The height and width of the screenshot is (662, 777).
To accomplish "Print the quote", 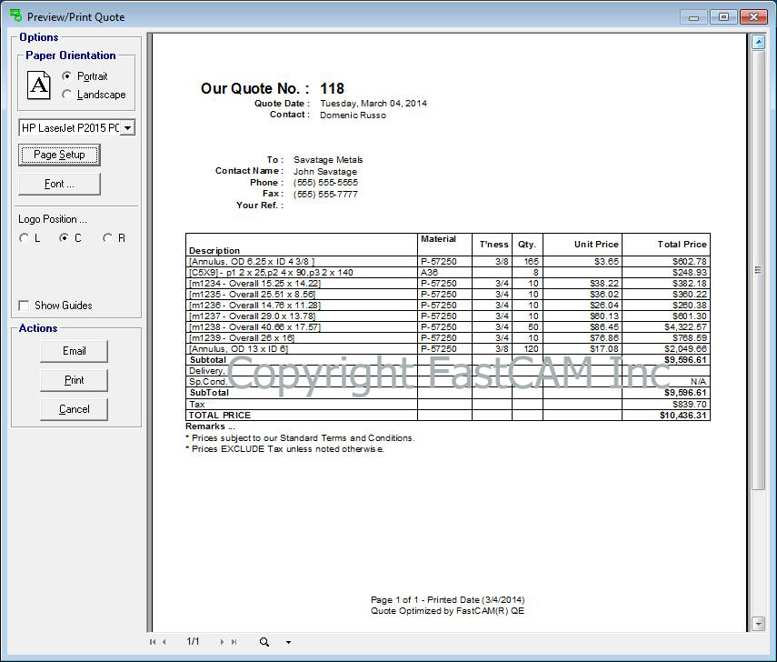I will [x=74, y=380].
